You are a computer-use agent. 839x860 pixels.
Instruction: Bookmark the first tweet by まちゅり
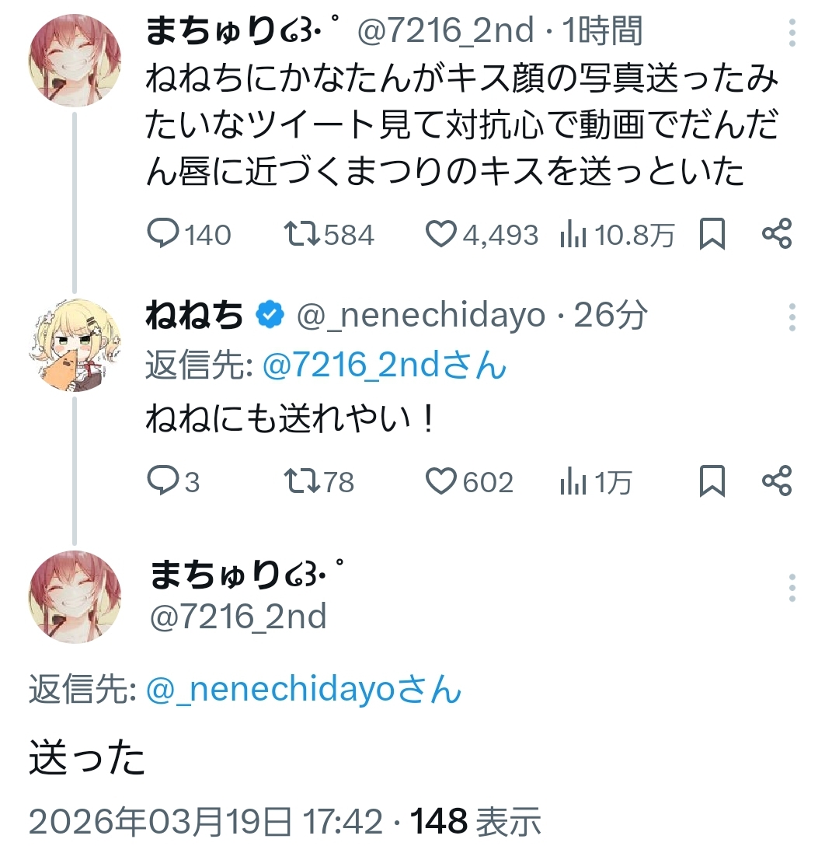coord(712,234)
